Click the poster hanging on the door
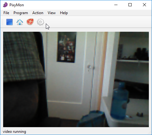 67,47
